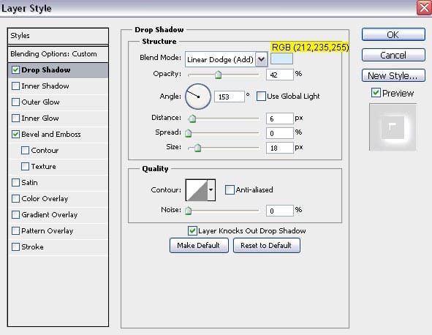Enable the Inner Glow checkbox

click(x=15, y=118)
